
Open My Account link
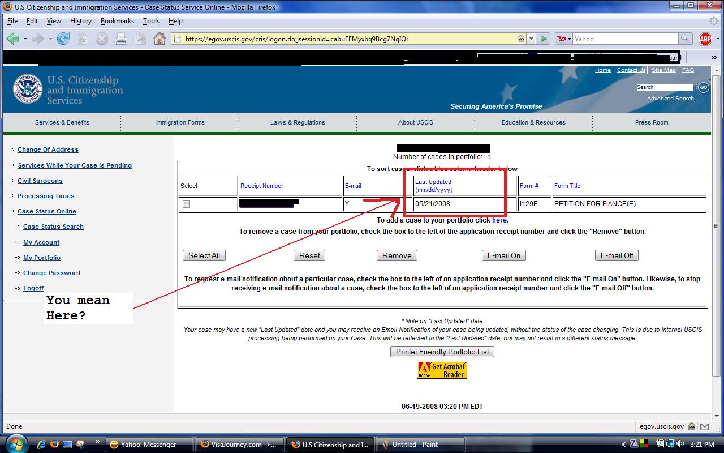(x=41, y=242)
